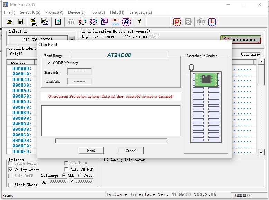The height and width of the screenshot is (200, 269).
Task: Click the range start 00000000 field
Action: (58, 181)
